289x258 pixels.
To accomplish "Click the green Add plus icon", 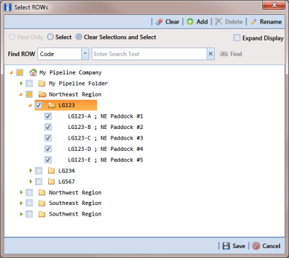I will click(190, 22).
